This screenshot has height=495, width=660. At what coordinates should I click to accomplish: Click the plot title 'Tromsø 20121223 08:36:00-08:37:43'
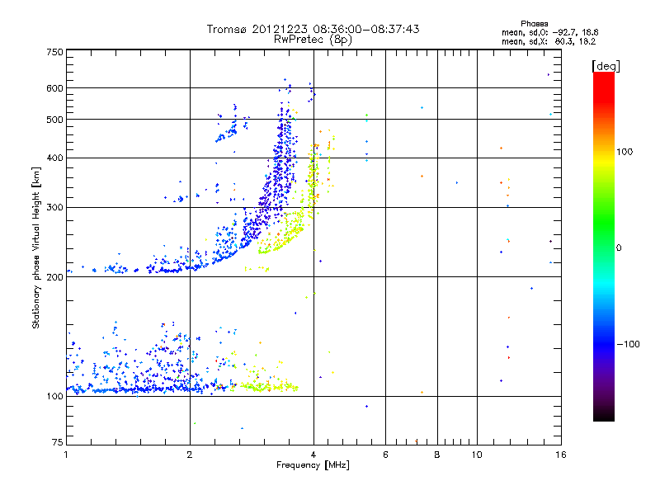(x=313, y=29)
